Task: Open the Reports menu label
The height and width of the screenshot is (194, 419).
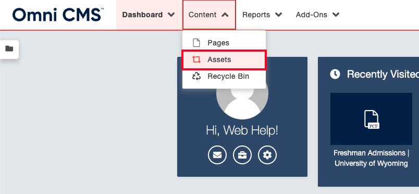Action: [x=256, y=15]
